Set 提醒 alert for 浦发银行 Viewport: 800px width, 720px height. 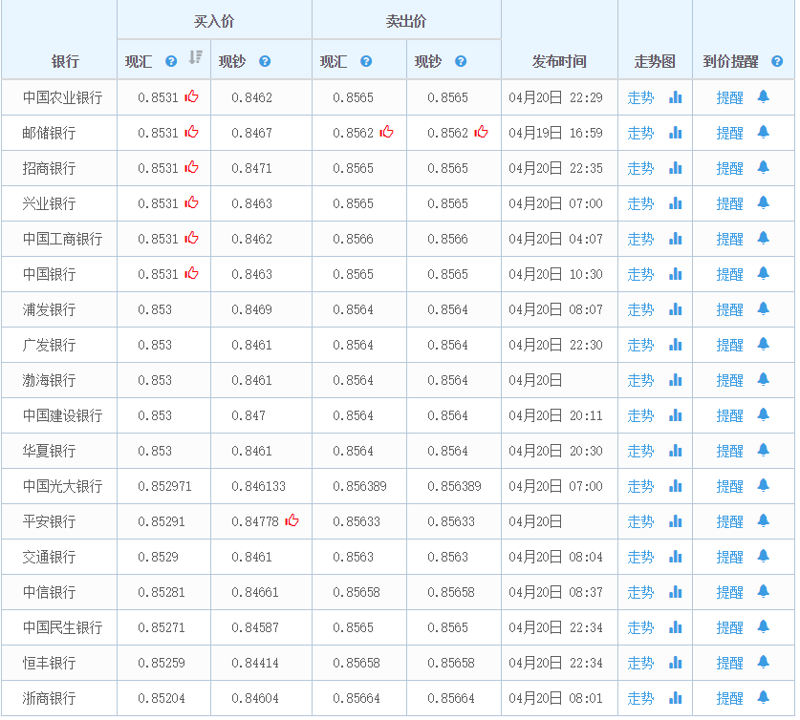click(729, 309)
